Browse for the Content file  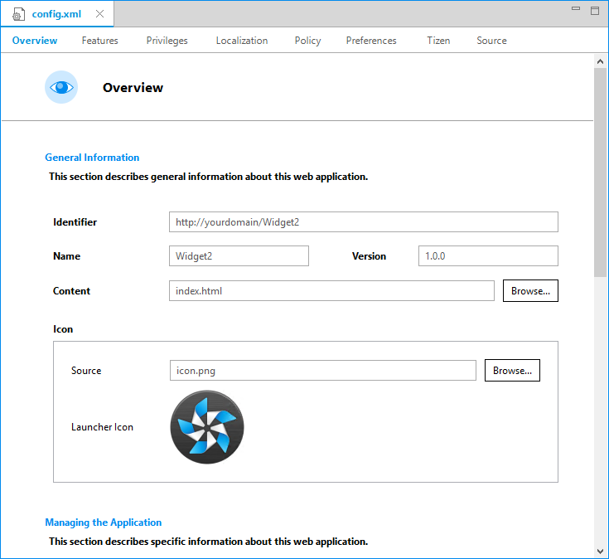click(x=530, y=291)
